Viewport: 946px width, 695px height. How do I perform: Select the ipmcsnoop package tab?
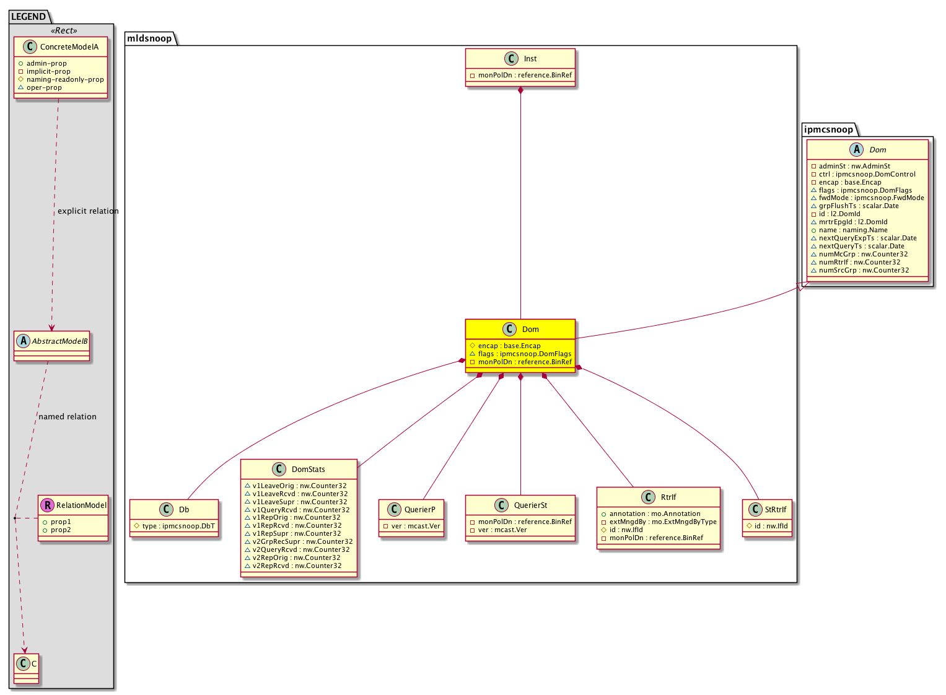coord(828,129)
